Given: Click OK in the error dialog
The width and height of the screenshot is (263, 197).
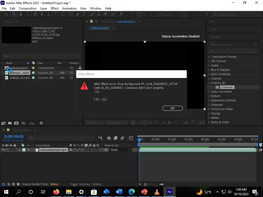Looking at the screenshot, I should (x=172, y=108).
